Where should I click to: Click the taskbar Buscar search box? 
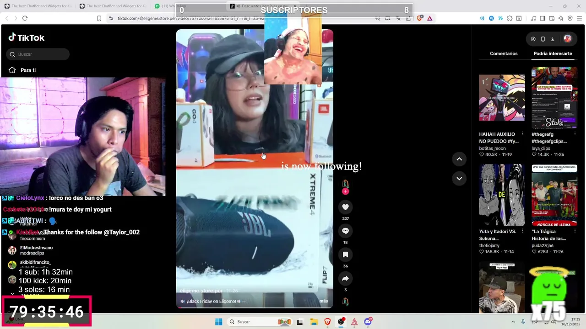pos(260,322)
